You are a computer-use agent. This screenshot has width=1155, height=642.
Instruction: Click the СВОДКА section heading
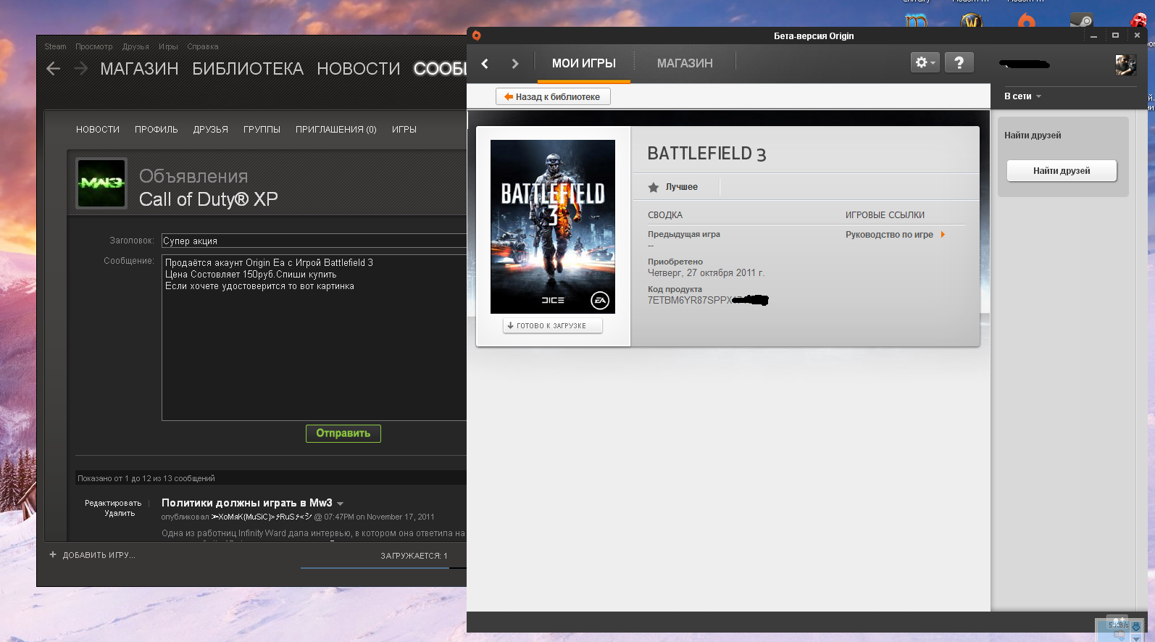coord(665,215)
